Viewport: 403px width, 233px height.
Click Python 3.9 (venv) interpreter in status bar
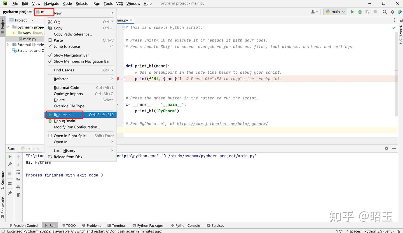click(379, 231)
